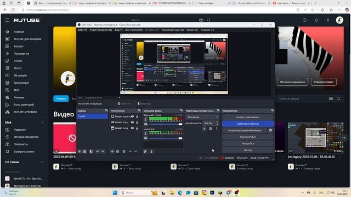Open Rutube hamburger menu
Image resolution: width=351 pixels, height=197 pixels.
point(7,20)
